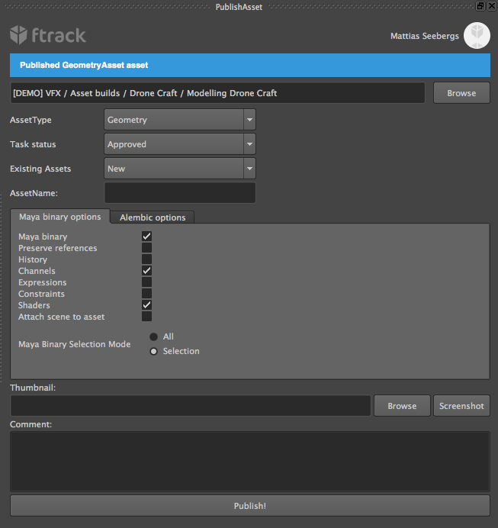The image size is (498, 528).
Task: Enable Attach scene to asset checkbox
Action: tap(146, 317)
